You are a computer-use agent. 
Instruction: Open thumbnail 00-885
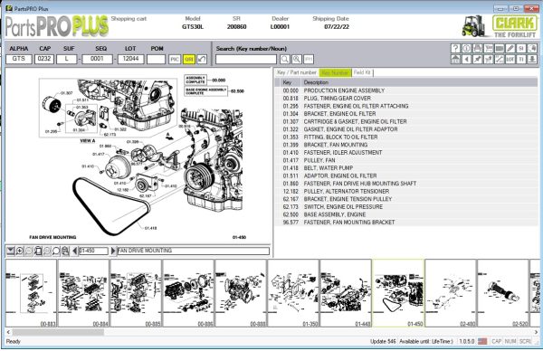tap(136, 293)
